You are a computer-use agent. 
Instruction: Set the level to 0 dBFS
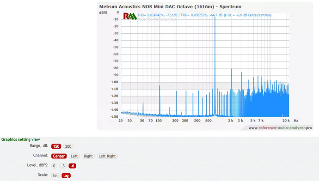pos(54,166)
